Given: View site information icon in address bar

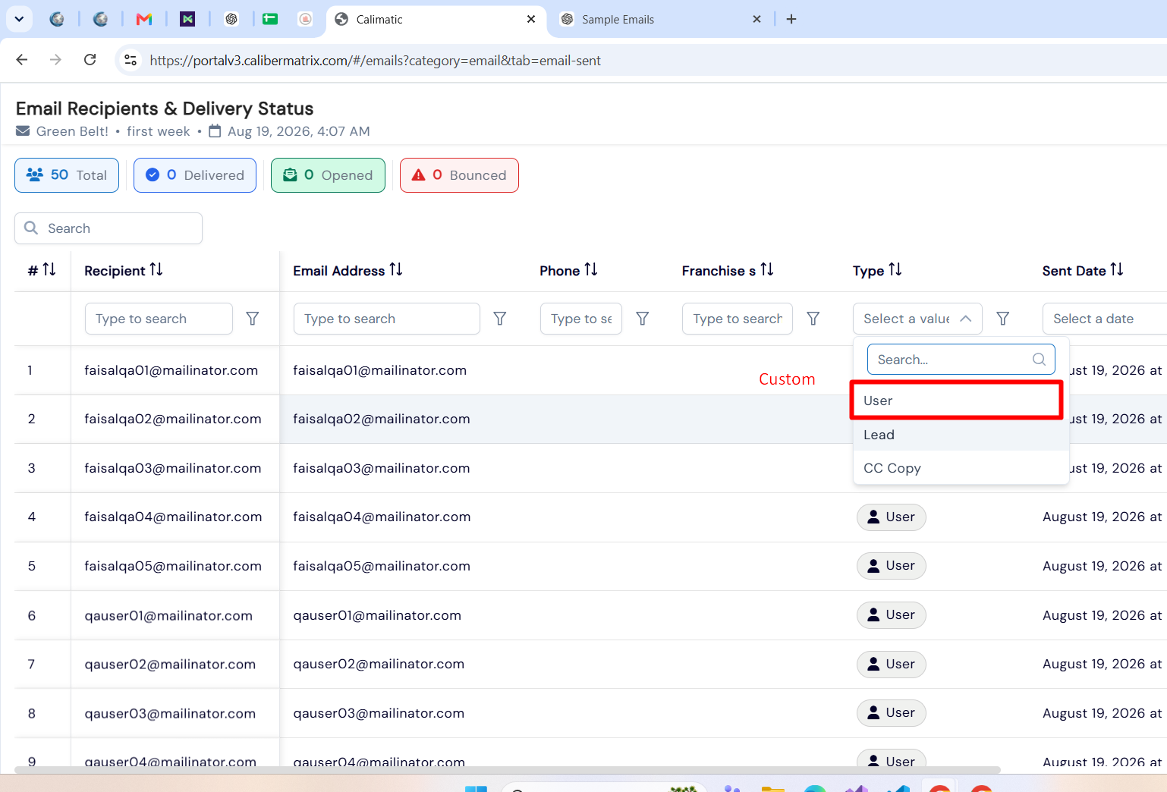Looking at the screenshot, I should pos(131,60).
